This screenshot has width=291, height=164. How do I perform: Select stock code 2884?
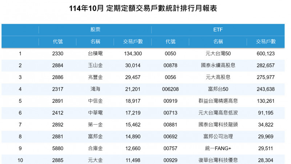(x=58, y=66)
